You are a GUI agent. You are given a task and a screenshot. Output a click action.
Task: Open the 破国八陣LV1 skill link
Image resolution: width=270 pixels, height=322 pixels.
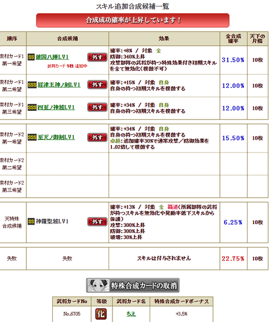click(52, 57)
